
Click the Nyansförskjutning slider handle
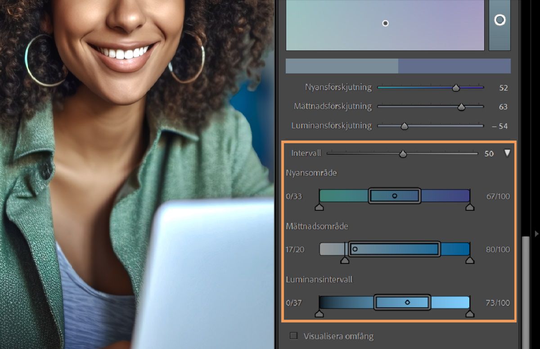[x=456, y=88]
